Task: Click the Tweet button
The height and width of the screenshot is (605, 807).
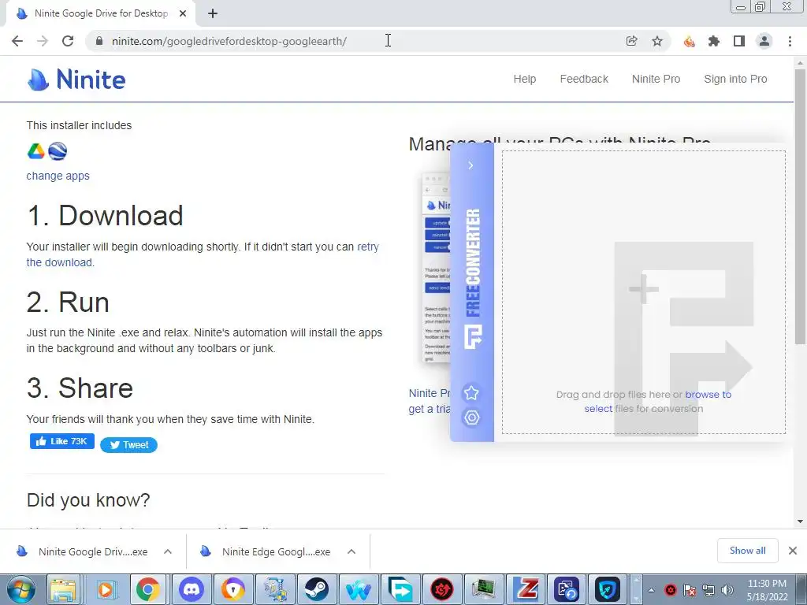Action: click(128, 445)
